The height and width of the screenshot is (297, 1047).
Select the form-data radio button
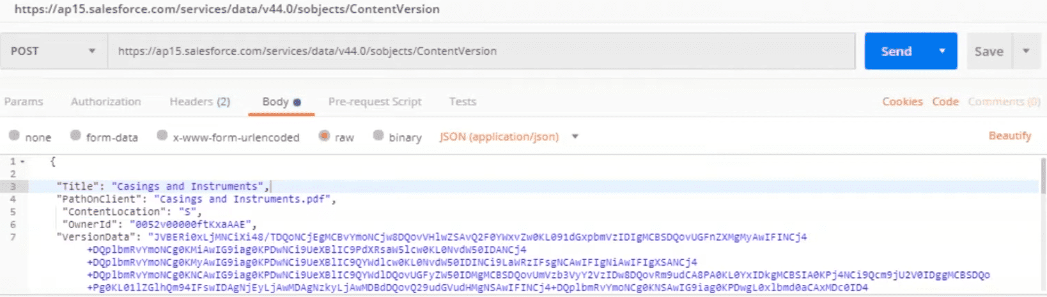click(75, 135)
